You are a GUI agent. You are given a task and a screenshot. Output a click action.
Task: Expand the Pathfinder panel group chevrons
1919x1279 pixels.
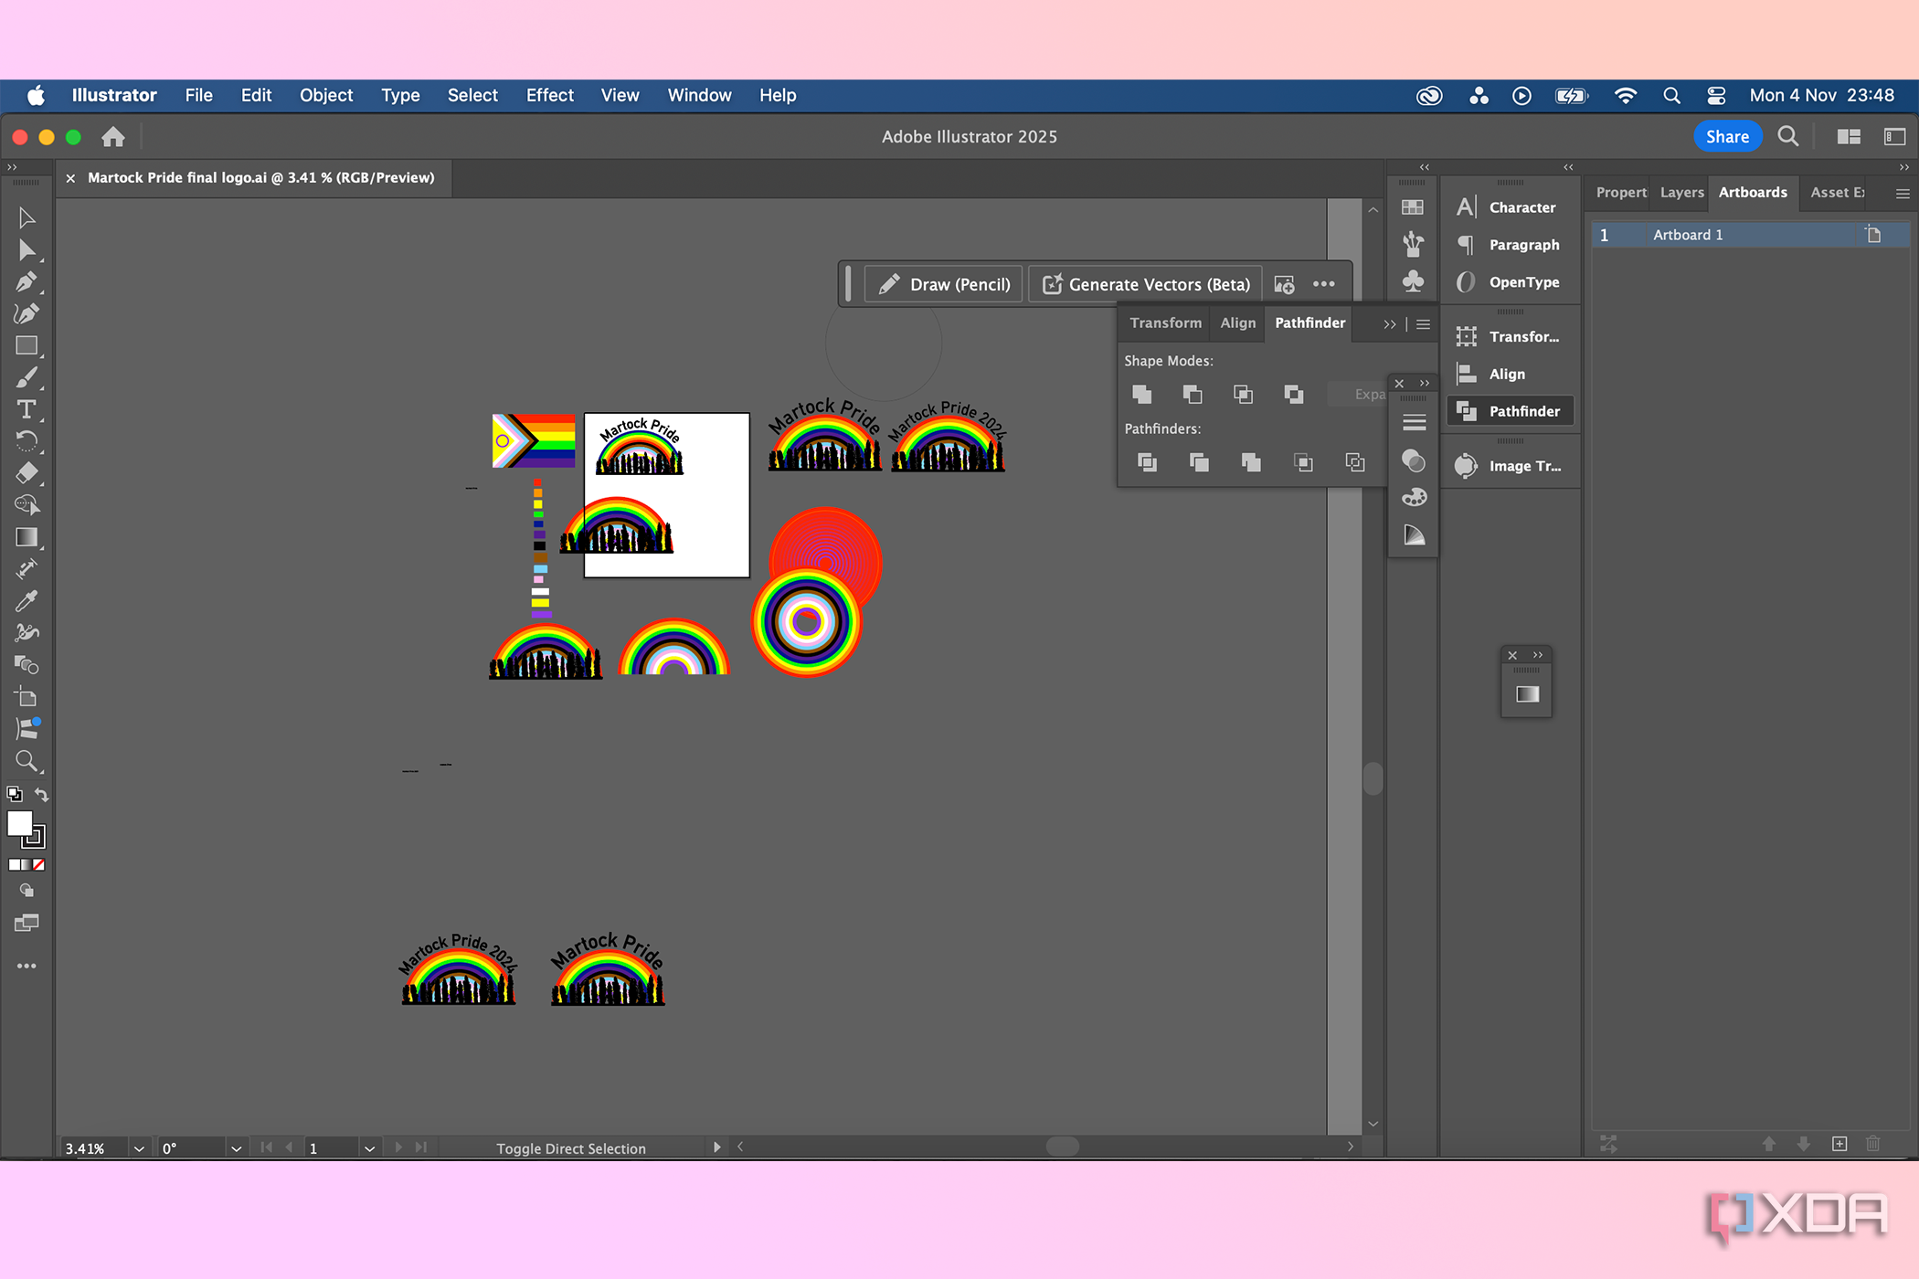click(x=1389, y=324)
